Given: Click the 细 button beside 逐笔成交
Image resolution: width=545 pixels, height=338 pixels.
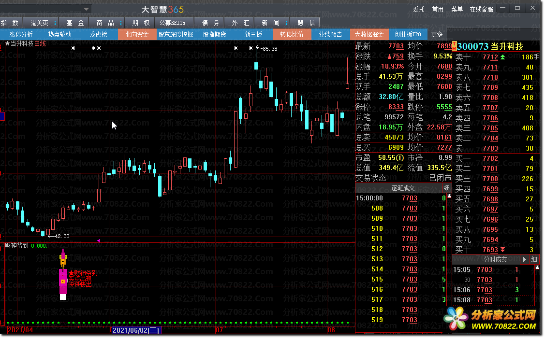Looking at the screenshot, I should pos(447,188).
